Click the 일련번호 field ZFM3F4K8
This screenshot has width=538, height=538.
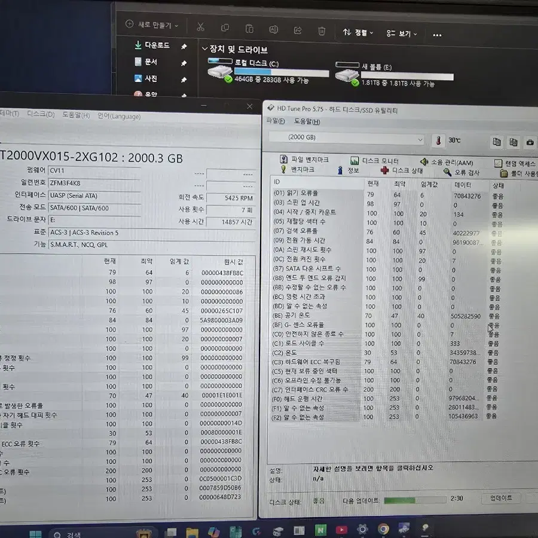[x=94, y=184]
